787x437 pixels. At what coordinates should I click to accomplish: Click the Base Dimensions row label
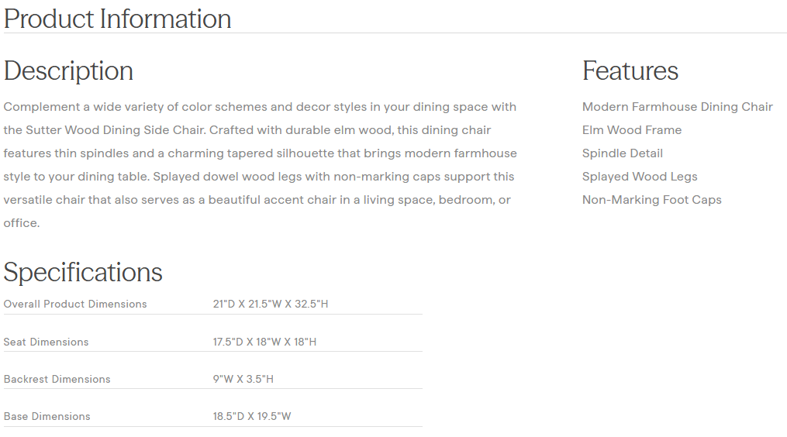[47, 416]
